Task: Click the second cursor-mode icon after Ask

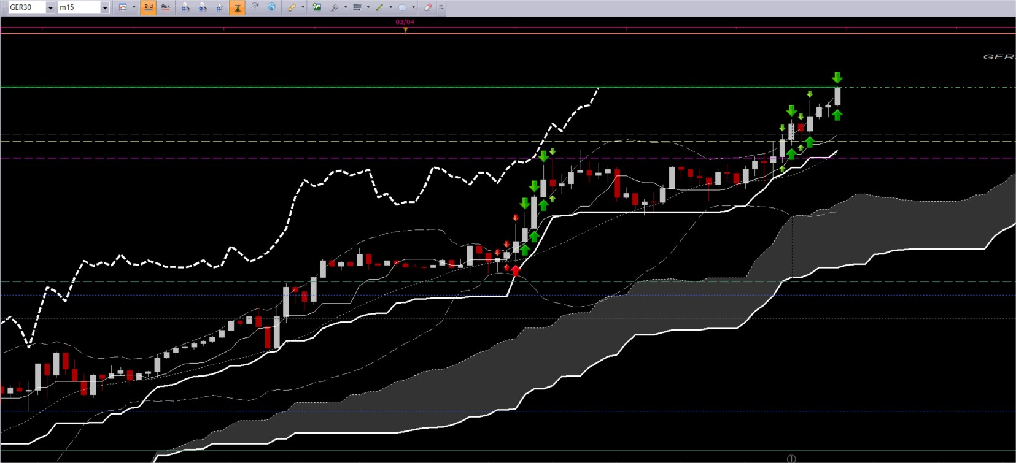Action: coord(203,7)
